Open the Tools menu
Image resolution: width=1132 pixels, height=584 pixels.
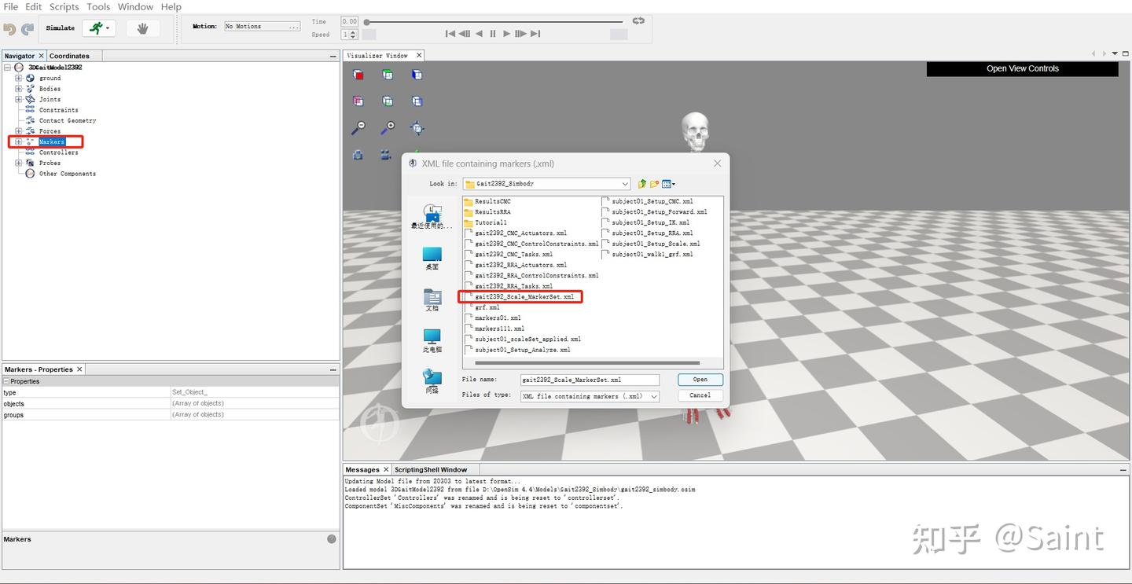[x=97, y=6]
